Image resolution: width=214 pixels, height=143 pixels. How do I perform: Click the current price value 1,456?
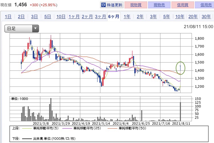(21, 5)
